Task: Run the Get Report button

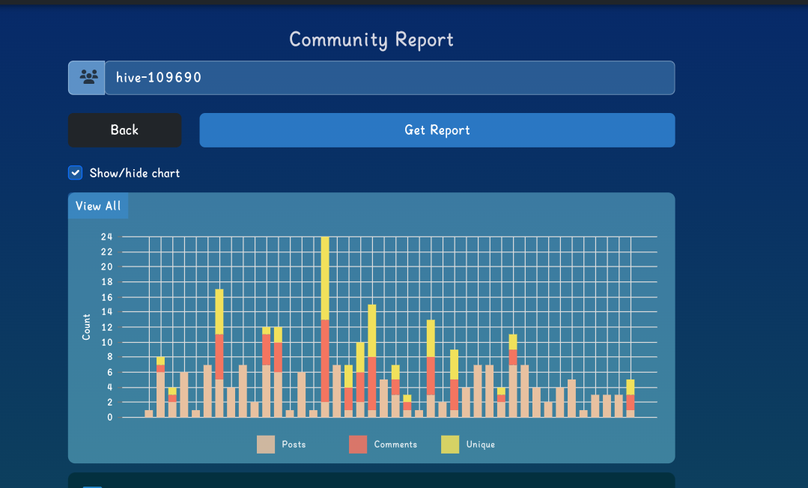Action: 437,129
